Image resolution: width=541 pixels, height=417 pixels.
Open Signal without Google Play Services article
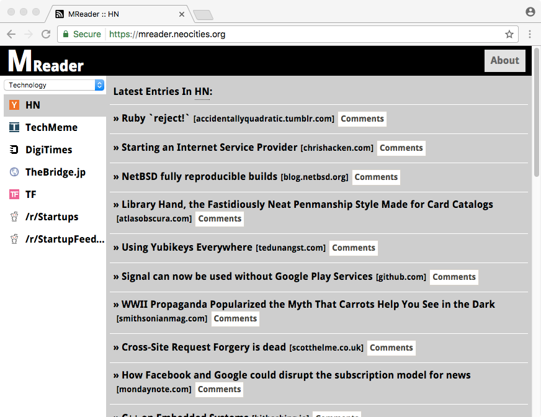247,277
